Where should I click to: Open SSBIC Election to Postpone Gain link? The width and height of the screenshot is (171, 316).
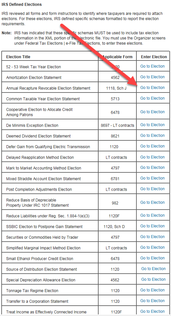[x=153, y=226]
